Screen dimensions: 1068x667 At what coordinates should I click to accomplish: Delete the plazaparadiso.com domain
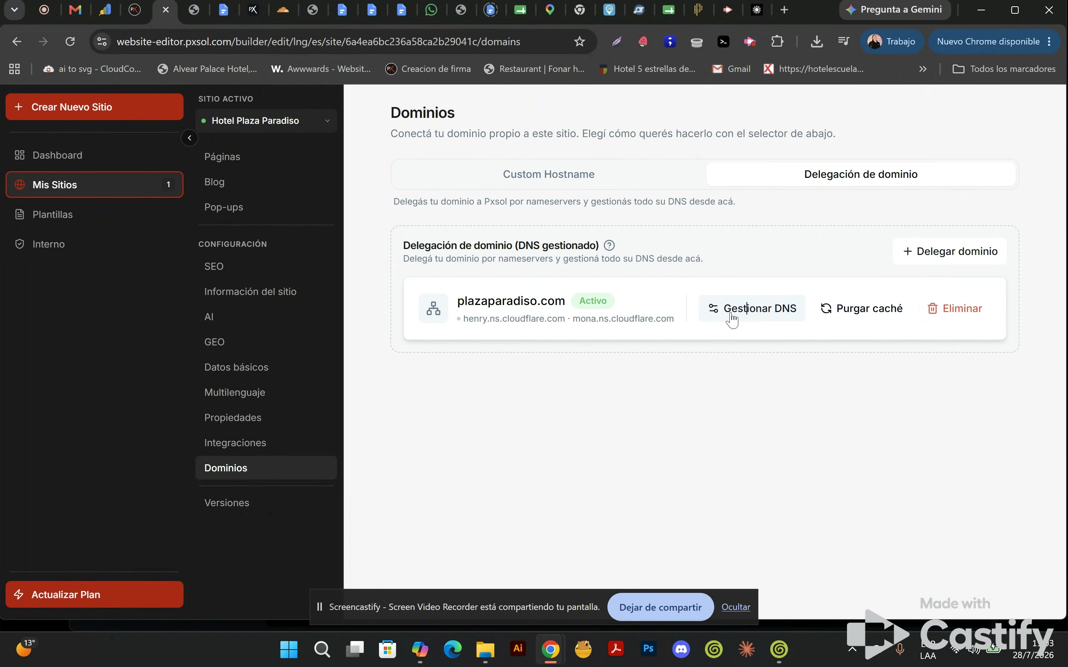[x=954, y=308]
